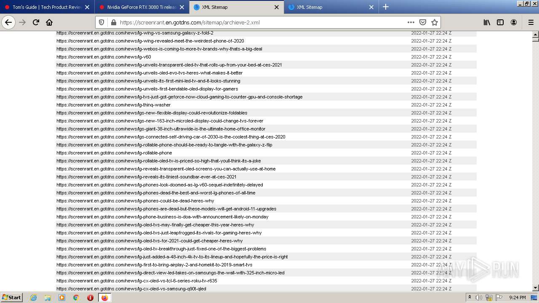Click vertical scrollbar up arrow
This screenshot has height=303, width=539.
point(536,35)
